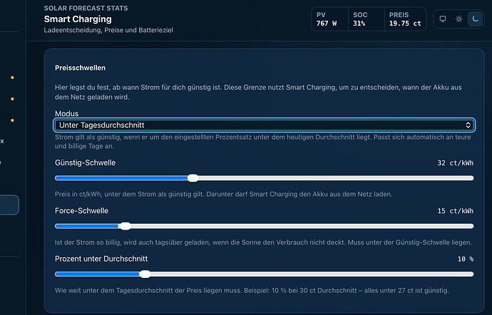The height and width of the screenshot is (315, 492).
Task: Switch to light theme sun icon
Action: coord(458,19)
